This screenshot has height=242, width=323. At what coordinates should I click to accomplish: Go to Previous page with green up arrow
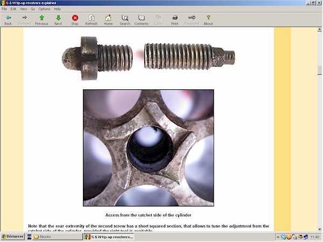coord(41,18)
